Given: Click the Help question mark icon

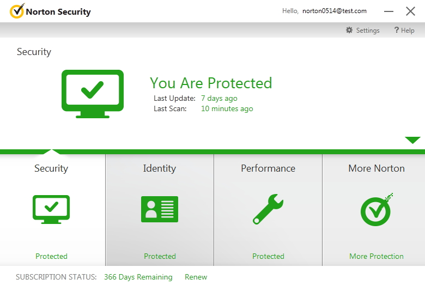Looking at the screenshot, I should (x=397, y=31).
